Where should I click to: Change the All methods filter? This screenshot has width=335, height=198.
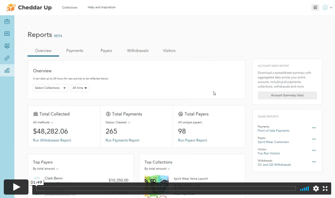pos(43,123)
